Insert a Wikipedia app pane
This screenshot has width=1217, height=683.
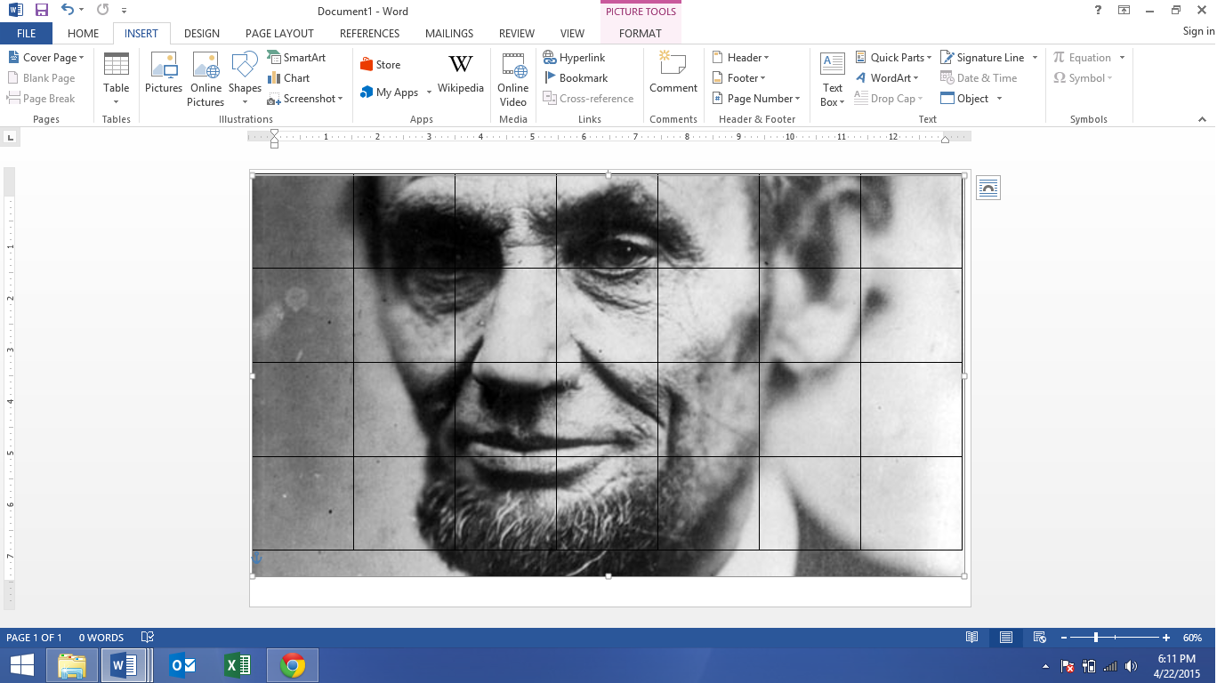(459, 77)
